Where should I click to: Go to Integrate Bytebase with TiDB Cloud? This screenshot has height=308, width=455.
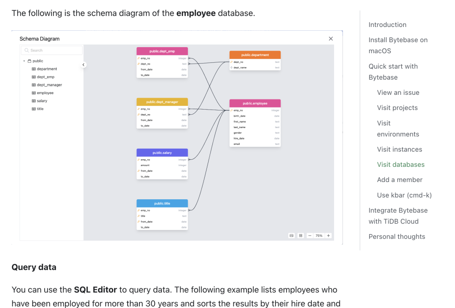point(398,216)
